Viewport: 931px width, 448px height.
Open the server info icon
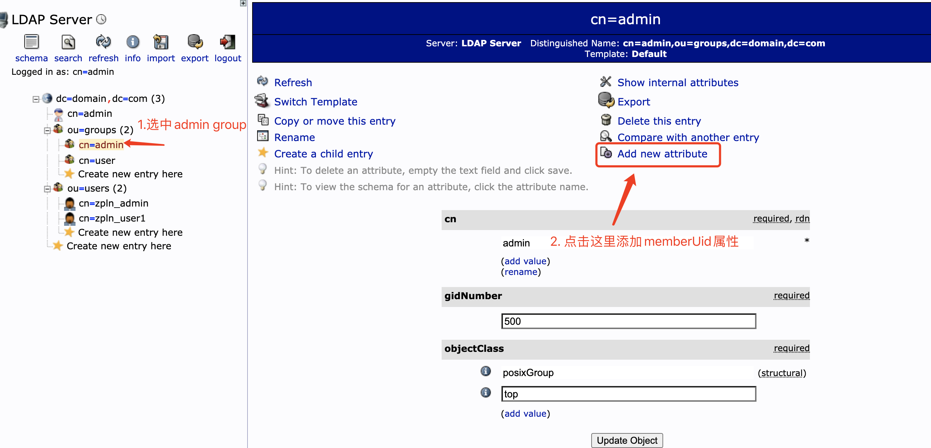pos(132,42)
